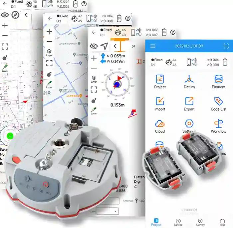Switch to the Tool bottom tab
Screen dimensions: 233x228
pos(222,222)
